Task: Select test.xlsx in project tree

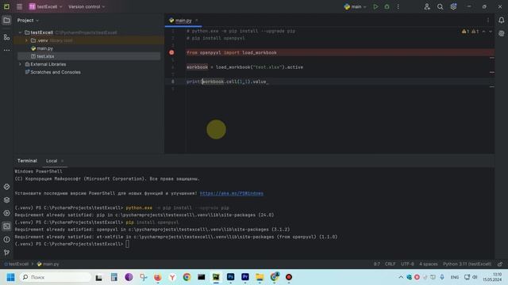Action: click(x=45, y=56)
